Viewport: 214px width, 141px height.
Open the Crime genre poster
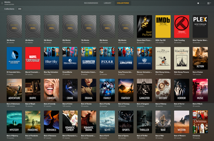[x=70, y=90]
